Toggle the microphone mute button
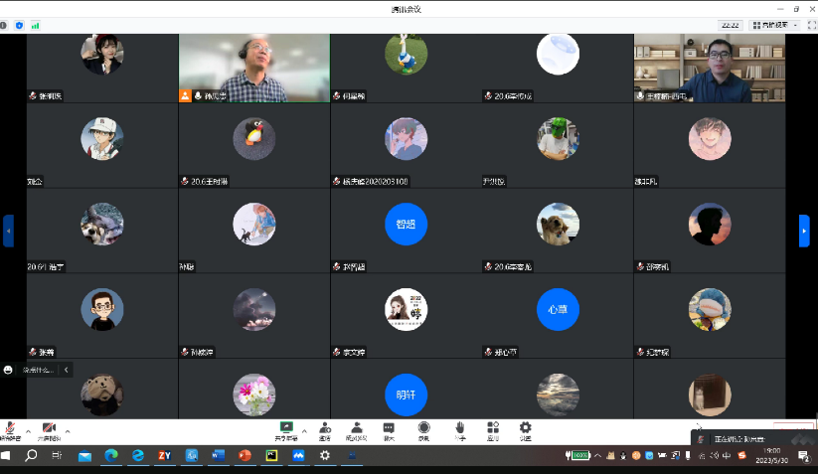The width and height of the screenshot is (818, 474). point(11,429)
